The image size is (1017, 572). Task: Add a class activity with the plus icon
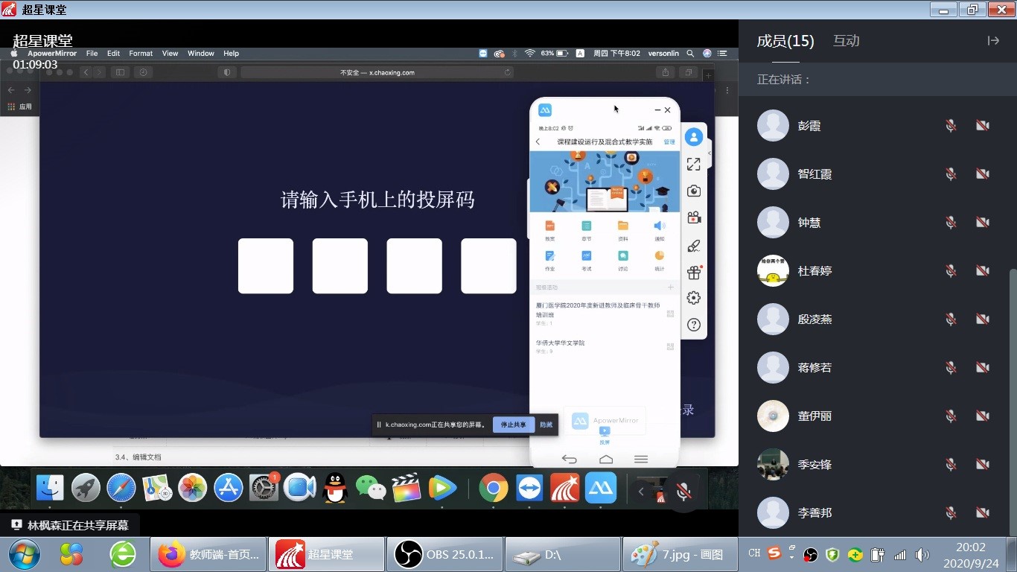click(x=670, y=287)
